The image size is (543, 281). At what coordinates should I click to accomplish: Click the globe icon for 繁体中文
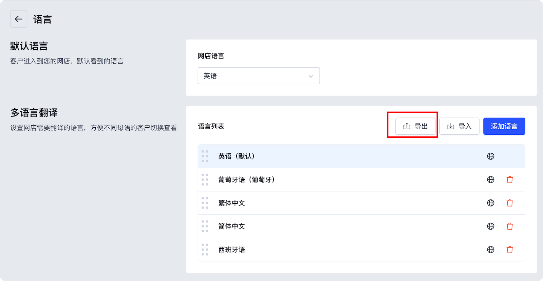491,203
